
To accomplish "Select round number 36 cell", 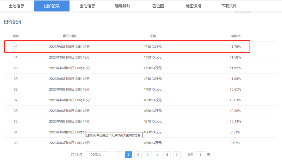I will pyautogui.click(x=16, y=111).
